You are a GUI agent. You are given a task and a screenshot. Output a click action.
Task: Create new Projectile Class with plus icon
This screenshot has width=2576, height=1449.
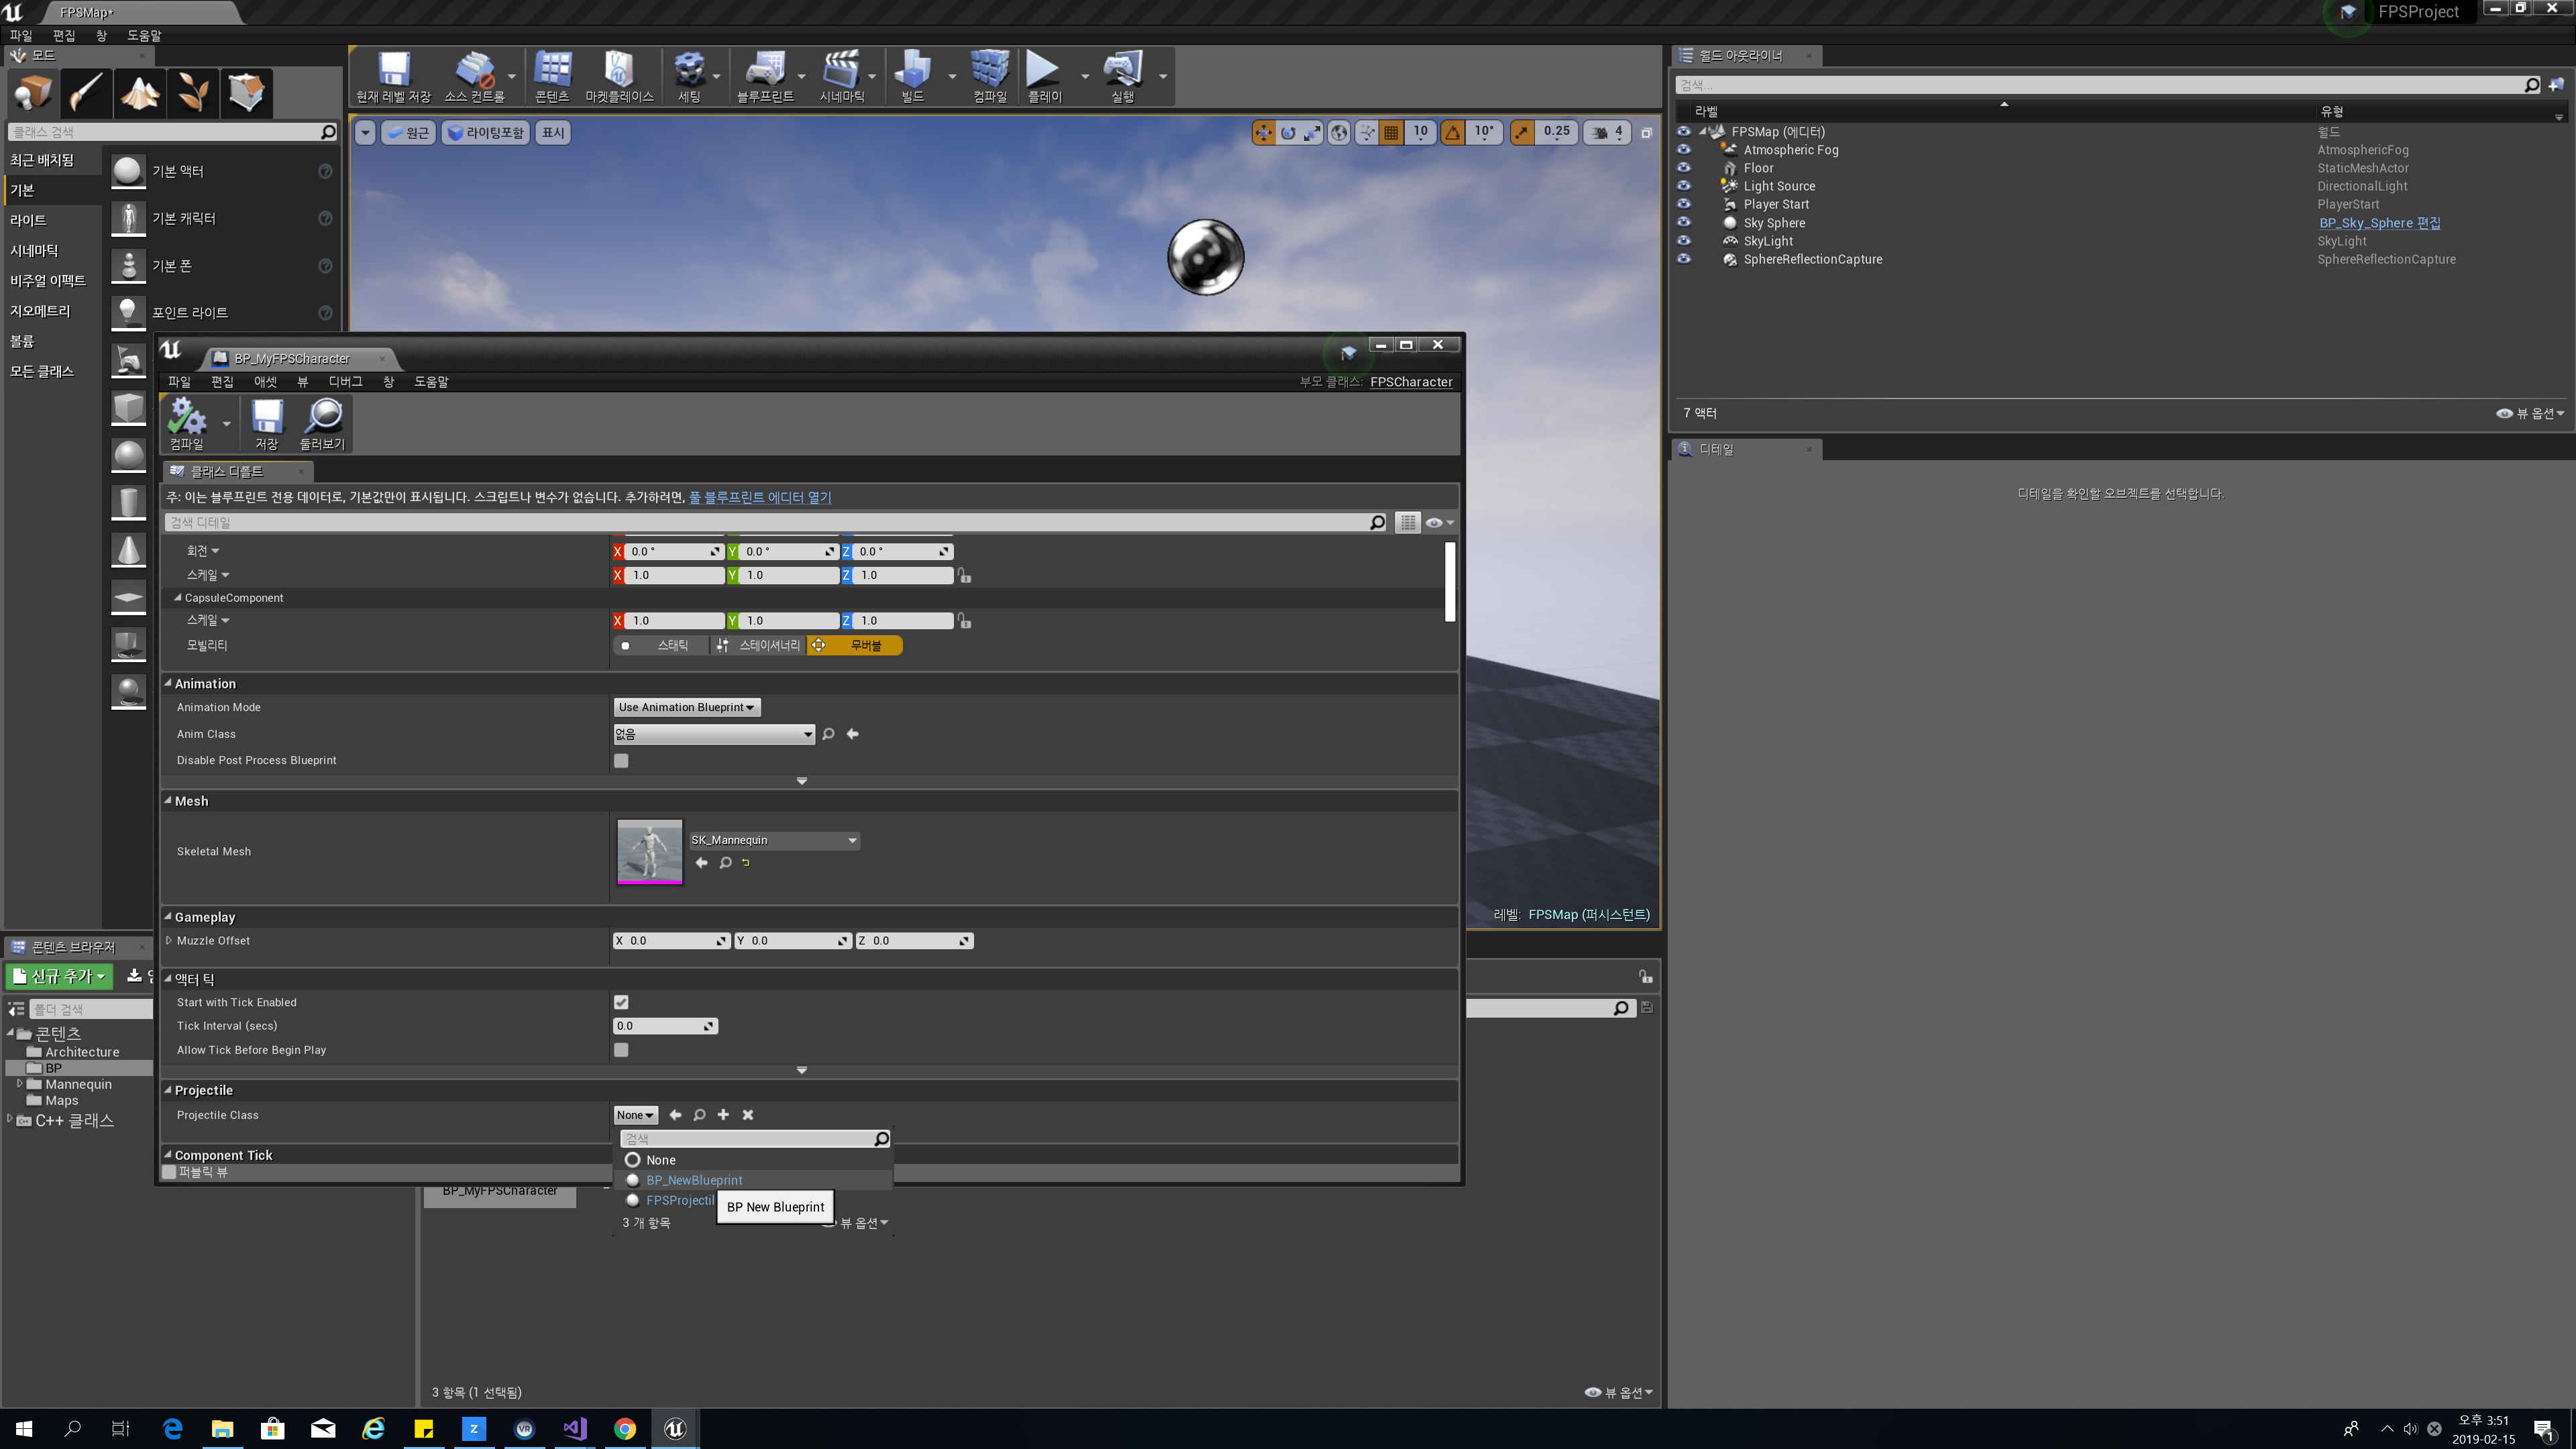tap(723, 1115)
